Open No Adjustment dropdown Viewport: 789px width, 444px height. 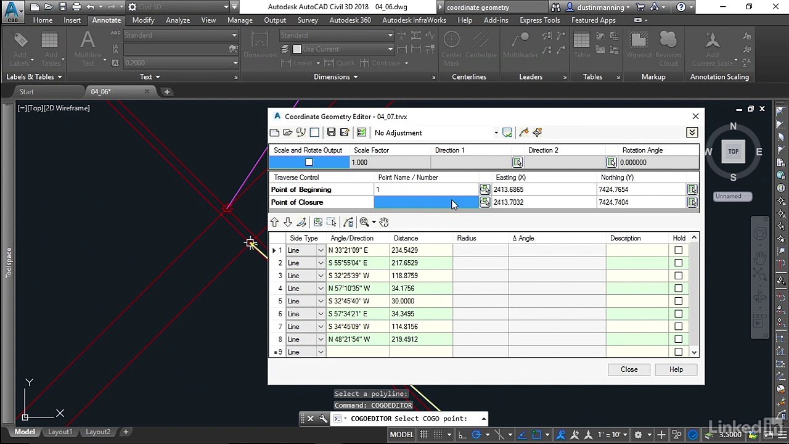pos(496,133)
